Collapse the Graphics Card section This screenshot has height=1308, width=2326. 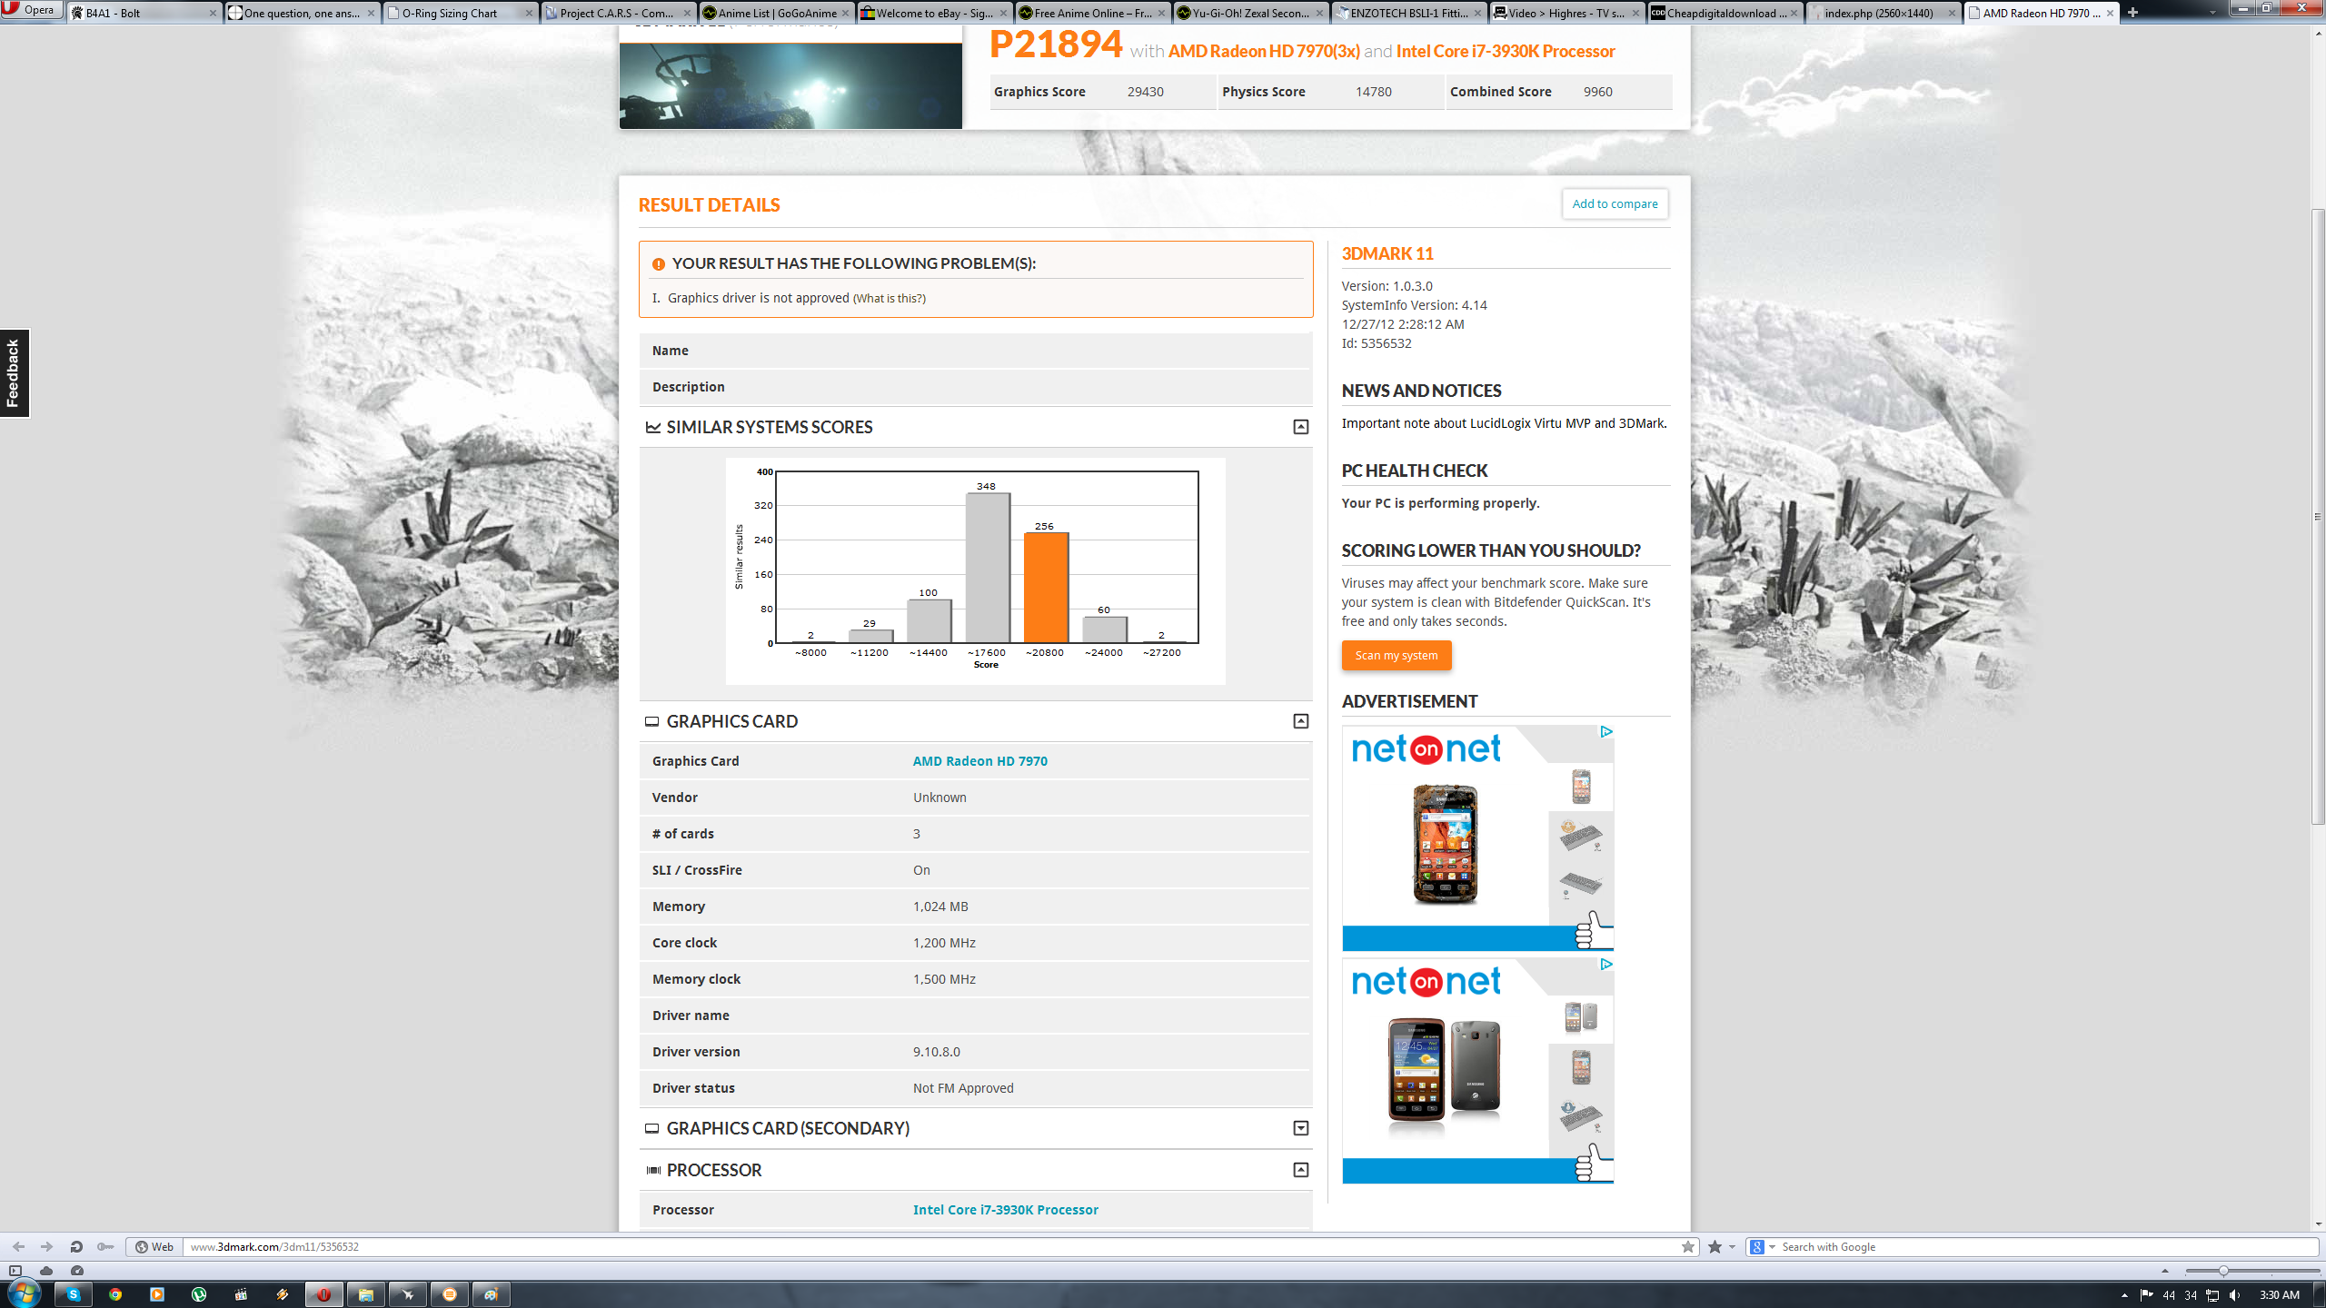click(x=1300, y=721)
